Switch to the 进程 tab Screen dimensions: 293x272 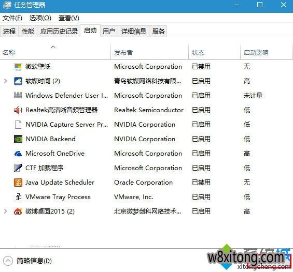coord(9,31)
